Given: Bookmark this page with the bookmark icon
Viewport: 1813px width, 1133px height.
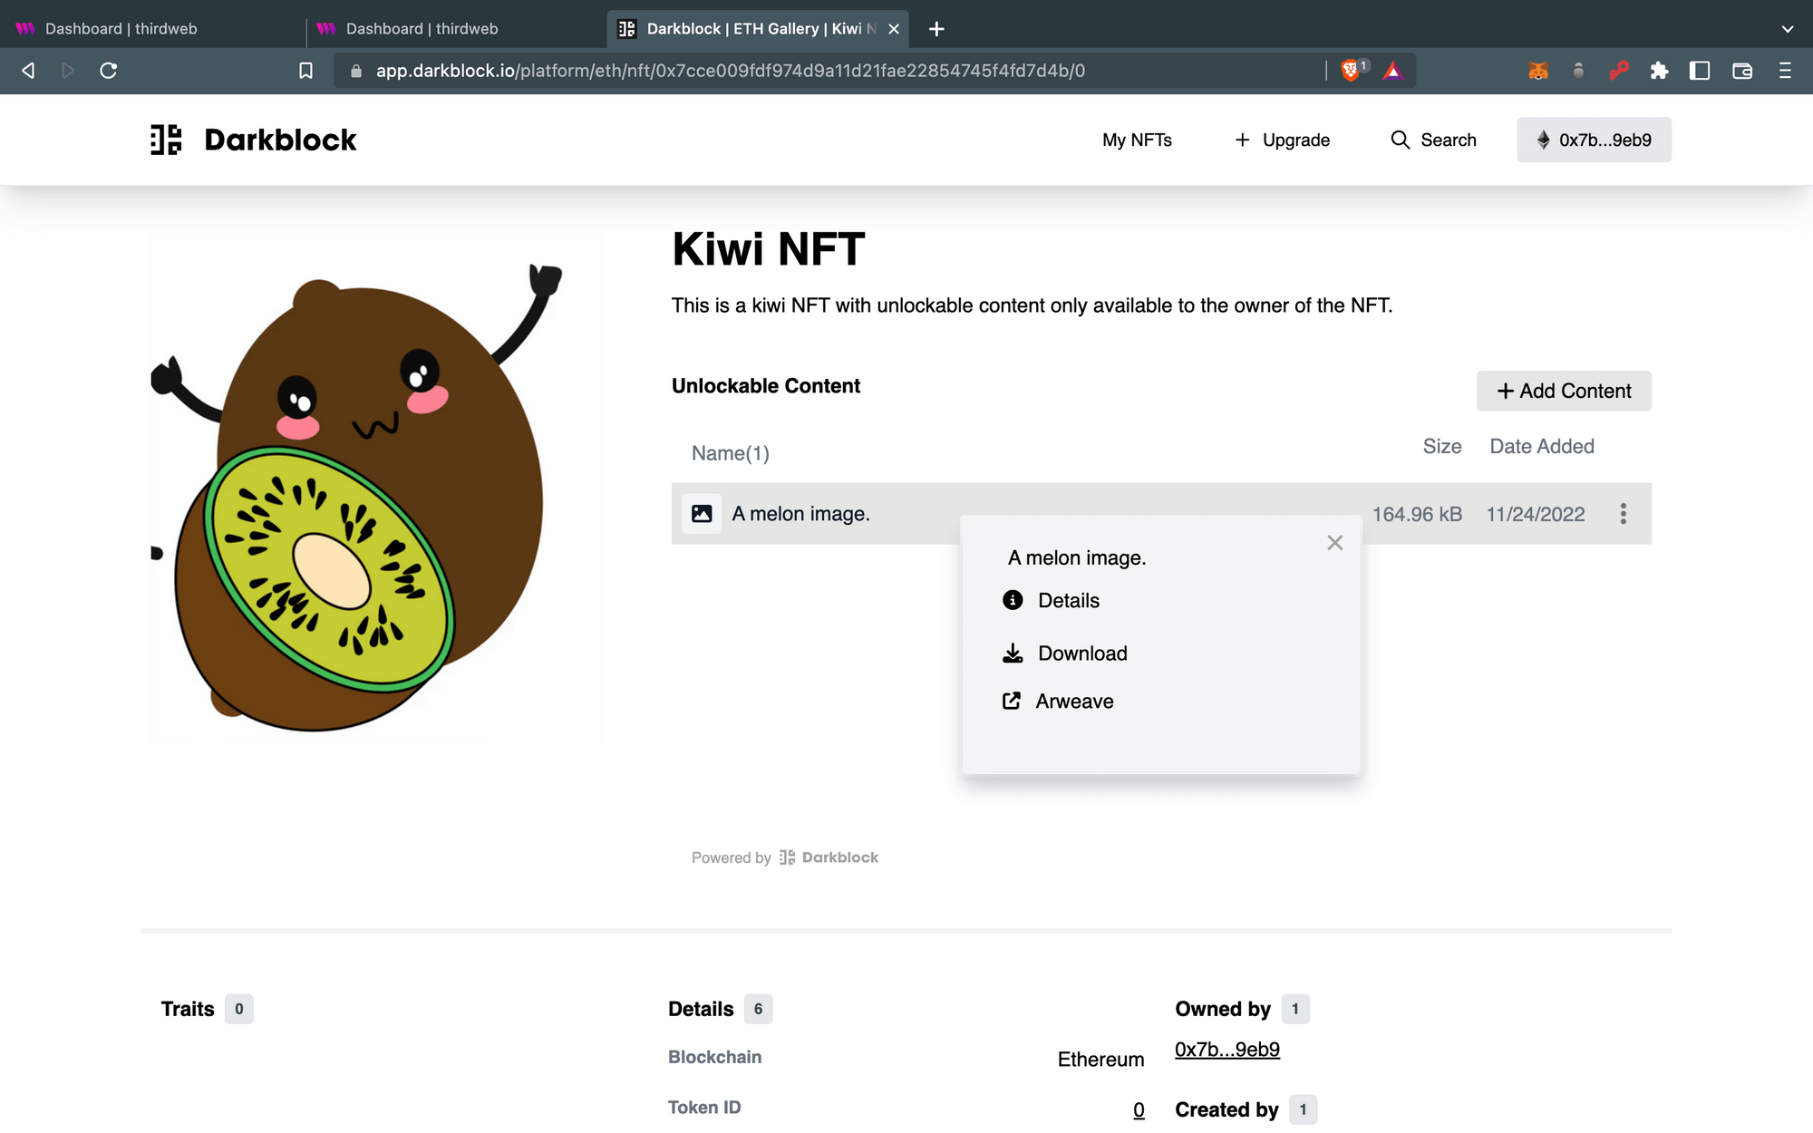Looking at the screenshot, I should coord(306,71).
